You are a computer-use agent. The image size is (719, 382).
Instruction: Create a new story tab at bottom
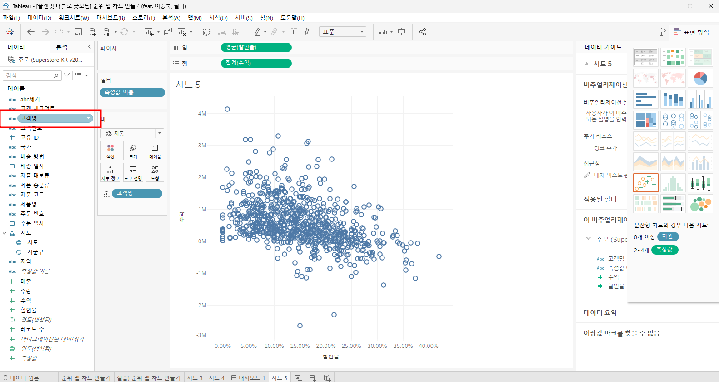(327, 378)
